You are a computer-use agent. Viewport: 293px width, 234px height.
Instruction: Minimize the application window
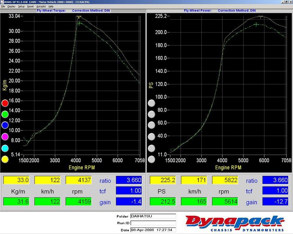point(283,2)
